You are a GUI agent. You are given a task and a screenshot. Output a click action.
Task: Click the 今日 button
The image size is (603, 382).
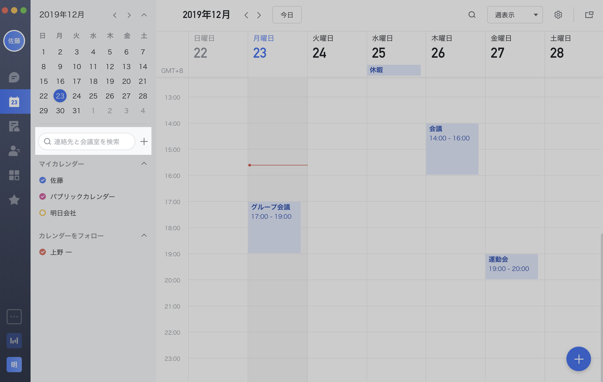(287, 15)
